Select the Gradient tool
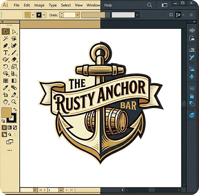This screenshot has width=199, height=195. (14, 81)
